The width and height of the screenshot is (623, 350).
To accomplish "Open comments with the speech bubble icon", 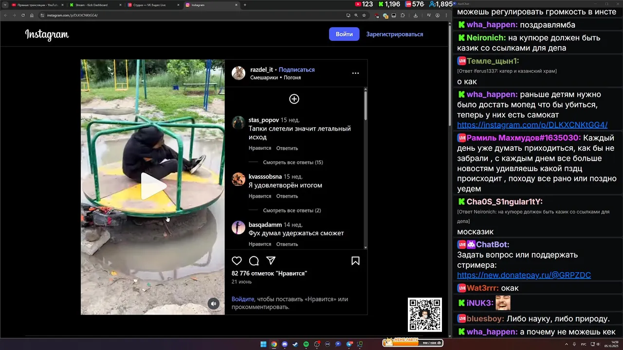I will click(x=254, y=261).
